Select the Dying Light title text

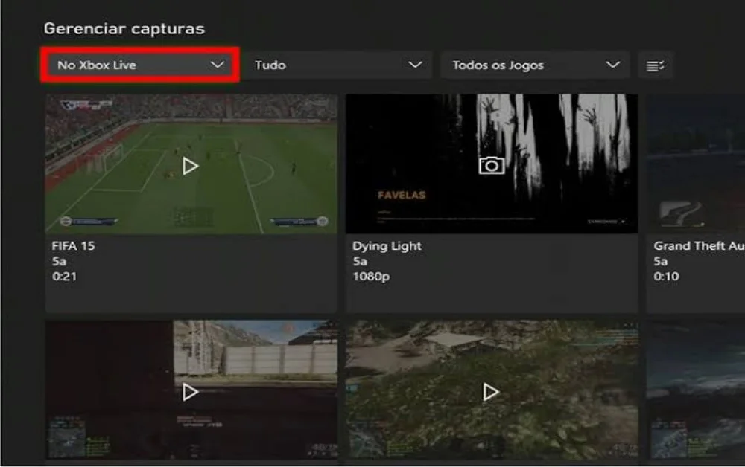[x=387, y=246]
